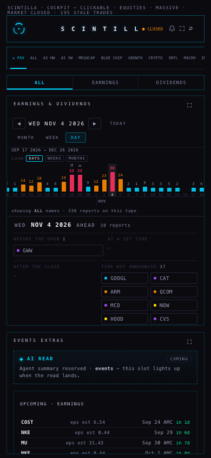Open notifications with the bell icon
Image resolution: width=211 pixels, height=458 pixels.
click(172, 29)
